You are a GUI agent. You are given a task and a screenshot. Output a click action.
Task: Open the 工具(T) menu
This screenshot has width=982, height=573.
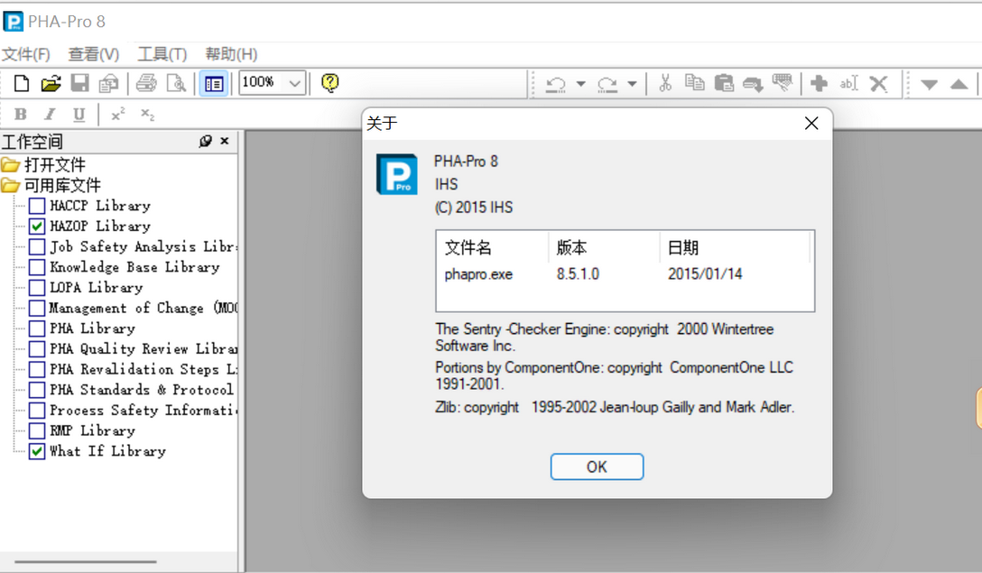pyautogui.click(x=162, y=54)
